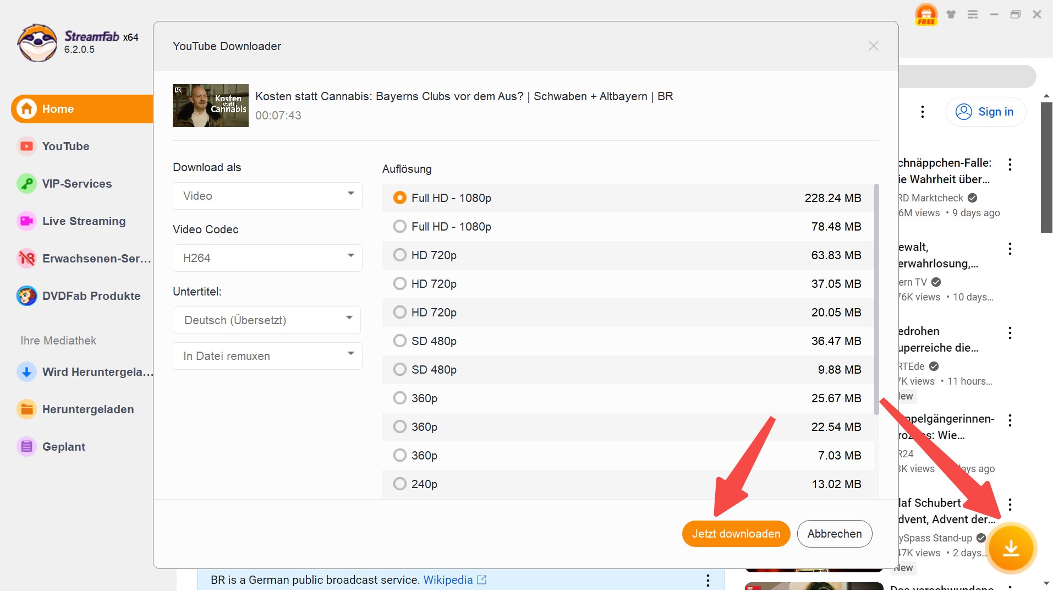Screen dimensions: 1053x591
Task: Click the resolution list scrollbar
Action: [x=876, y=299]
